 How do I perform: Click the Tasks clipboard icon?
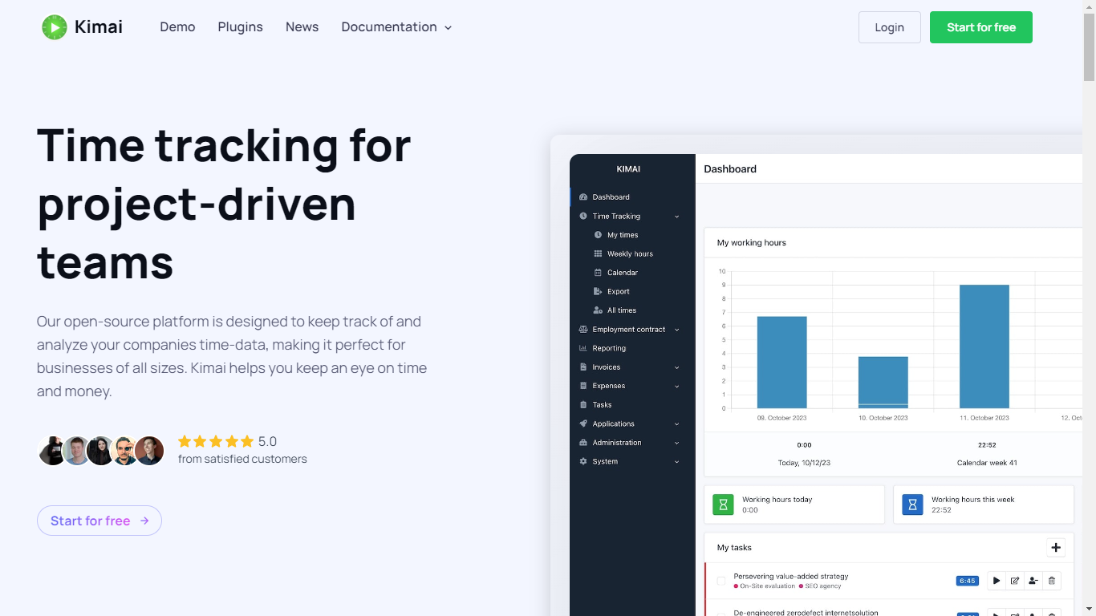[583, 405]
